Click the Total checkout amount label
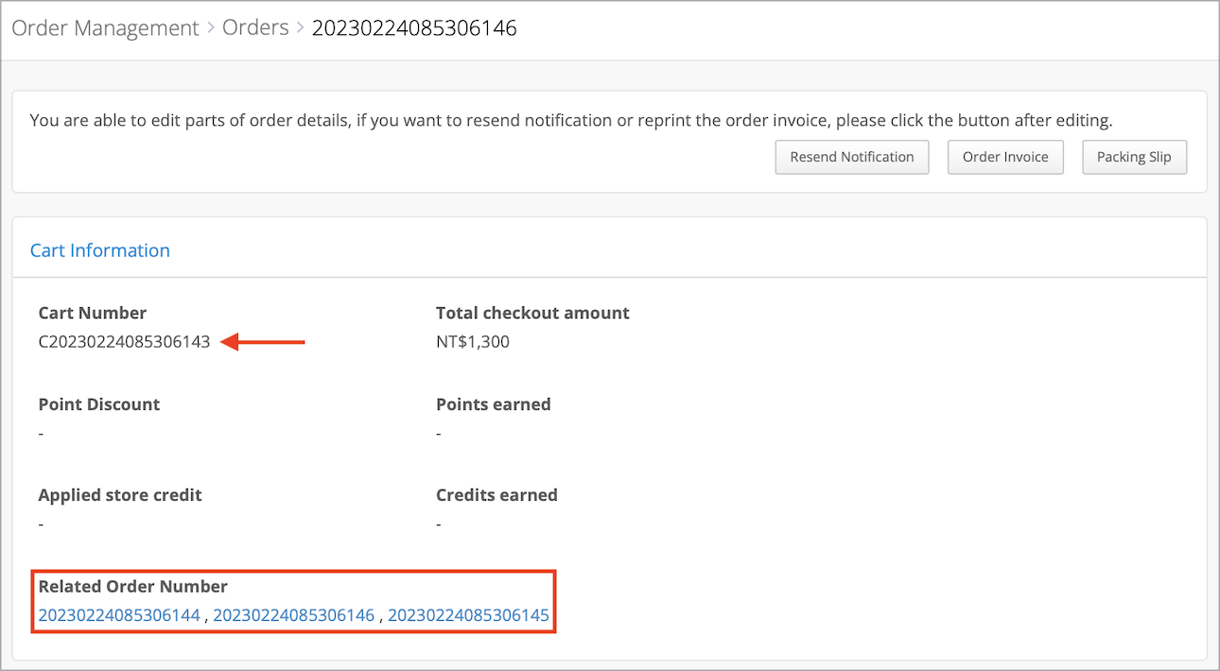 [532, 313]
